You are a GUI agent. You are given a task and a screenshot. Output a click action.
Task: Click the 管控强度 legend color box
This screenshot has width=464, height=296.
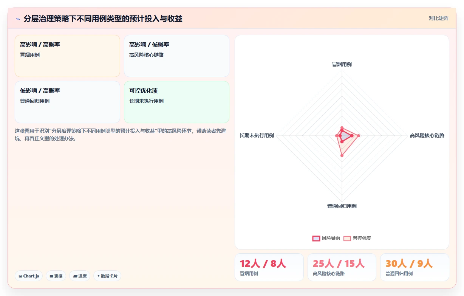[347, 238]
